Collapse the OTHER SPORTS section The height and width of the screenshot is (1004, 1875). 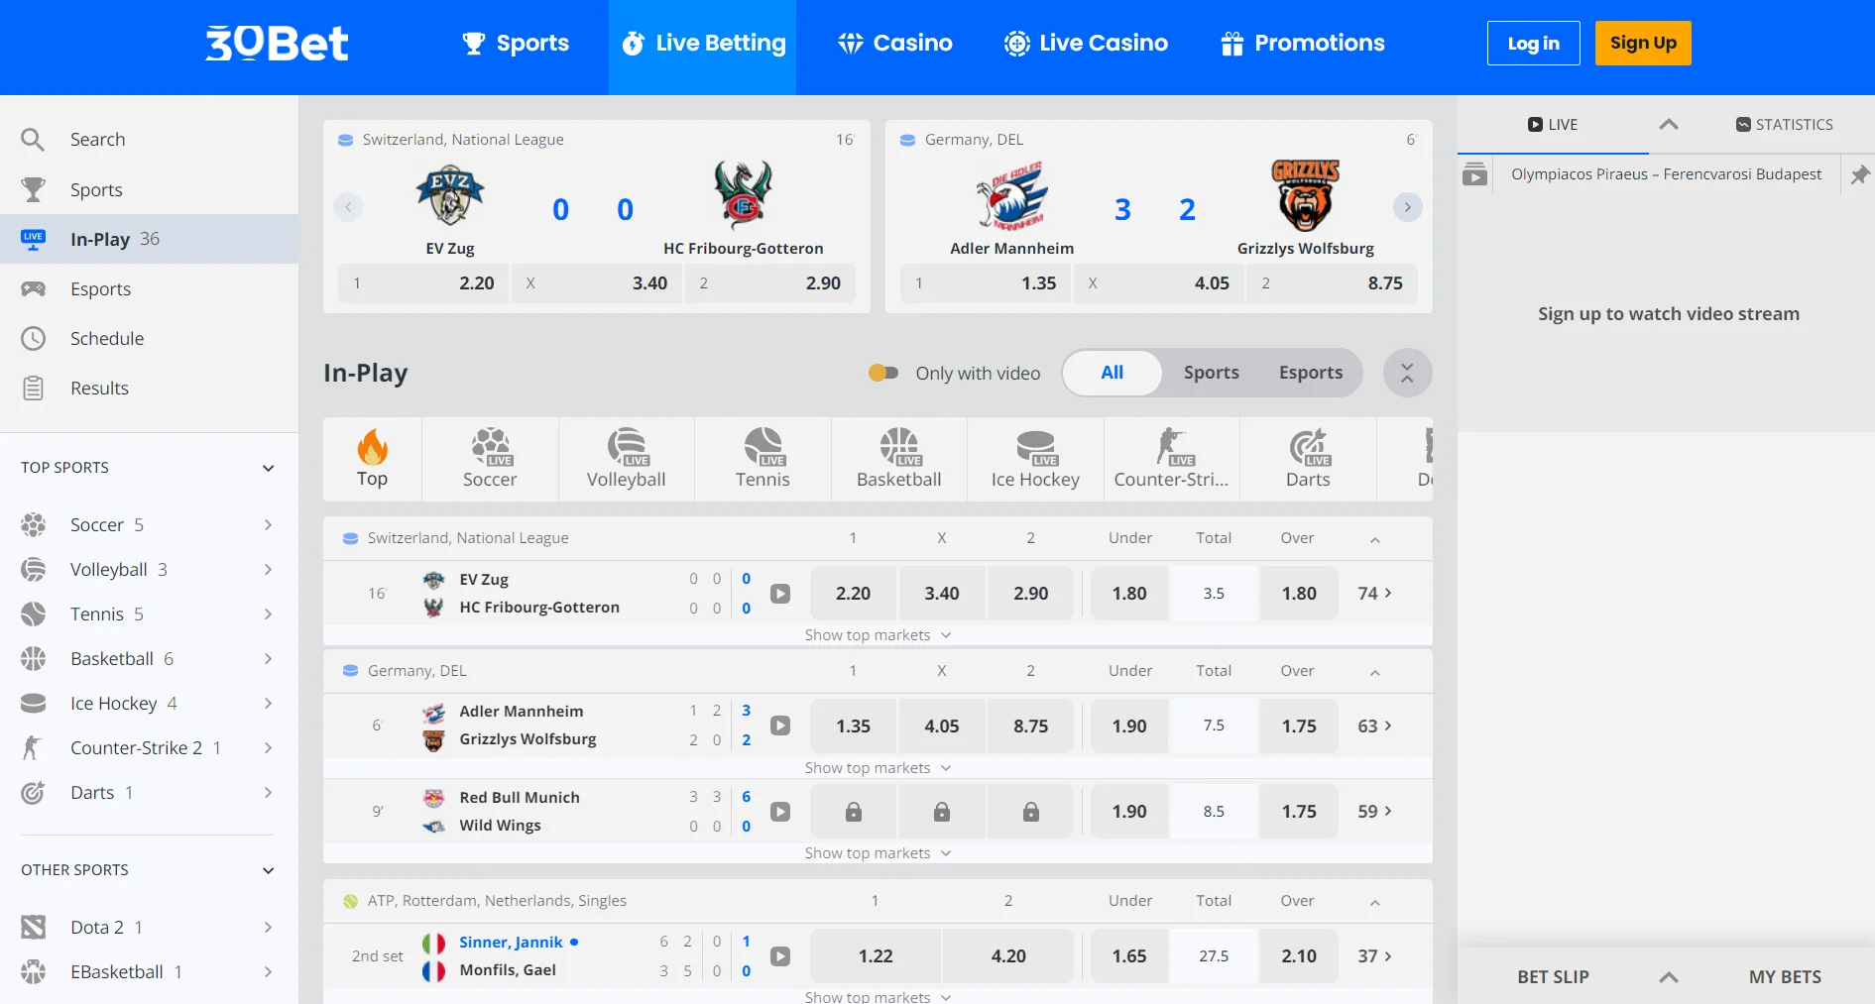(x=268, y=870)
